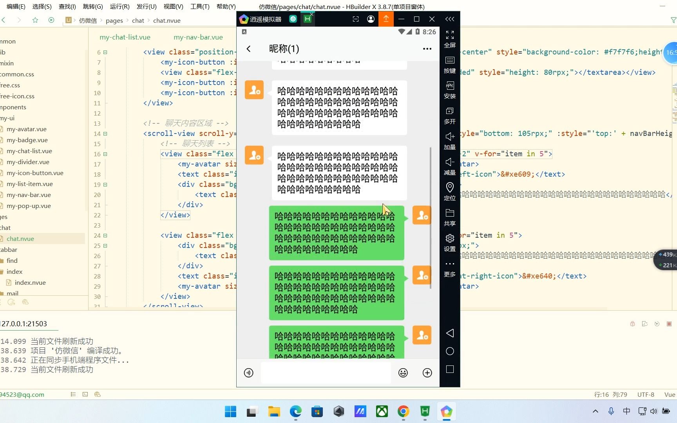Open the 工具(T) menu
This screenshot has height=423, width=677.
(200, 6)
